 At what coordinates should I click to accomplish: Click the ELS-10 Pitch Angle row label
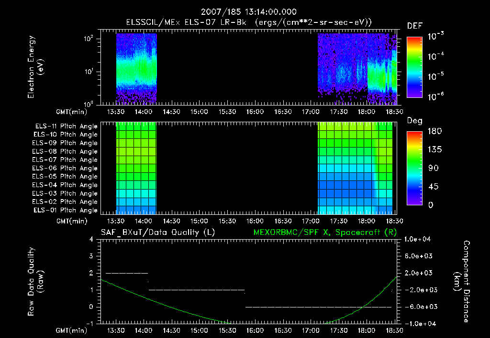66,135
